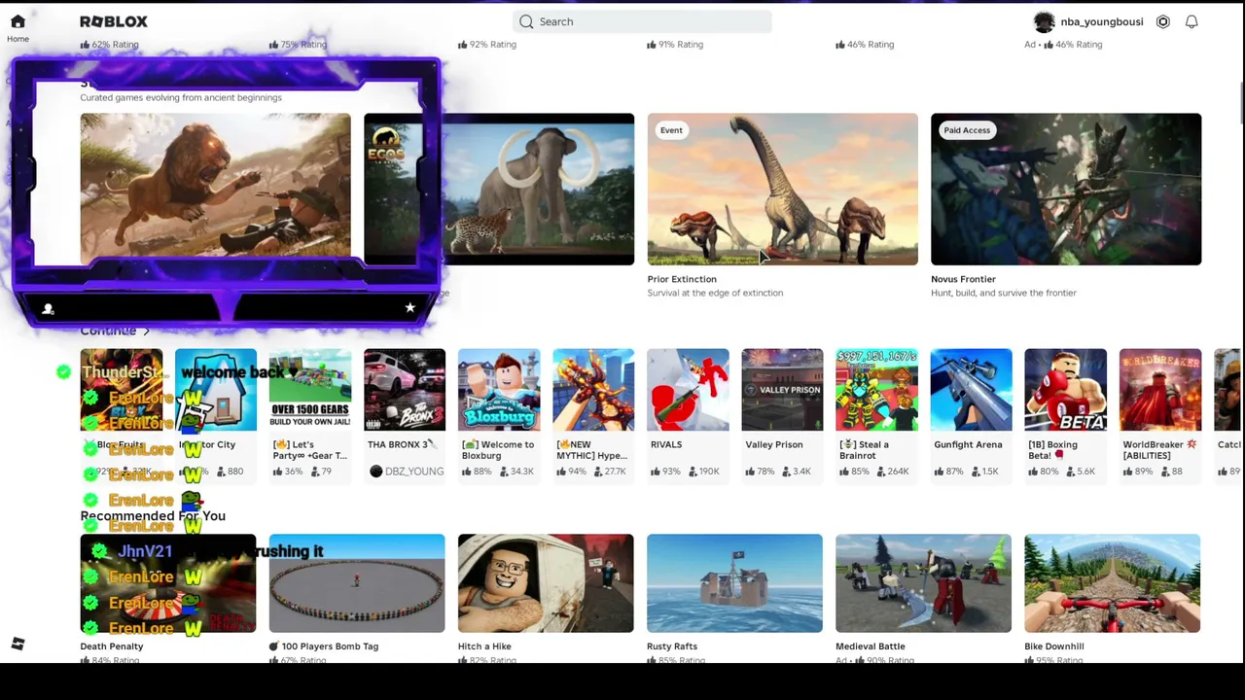Screen dimensions: 1245x700
Task: Click the Valley Prison 78% rating icon
Action: tap(749, 472)
